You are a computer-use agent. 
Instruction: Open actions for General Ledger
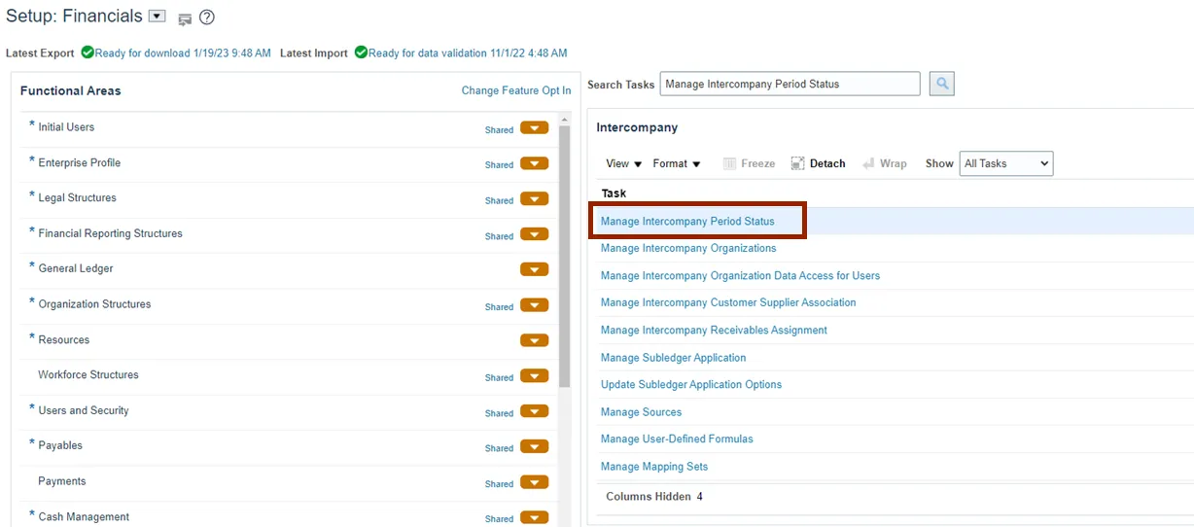(x=534, y=269)
